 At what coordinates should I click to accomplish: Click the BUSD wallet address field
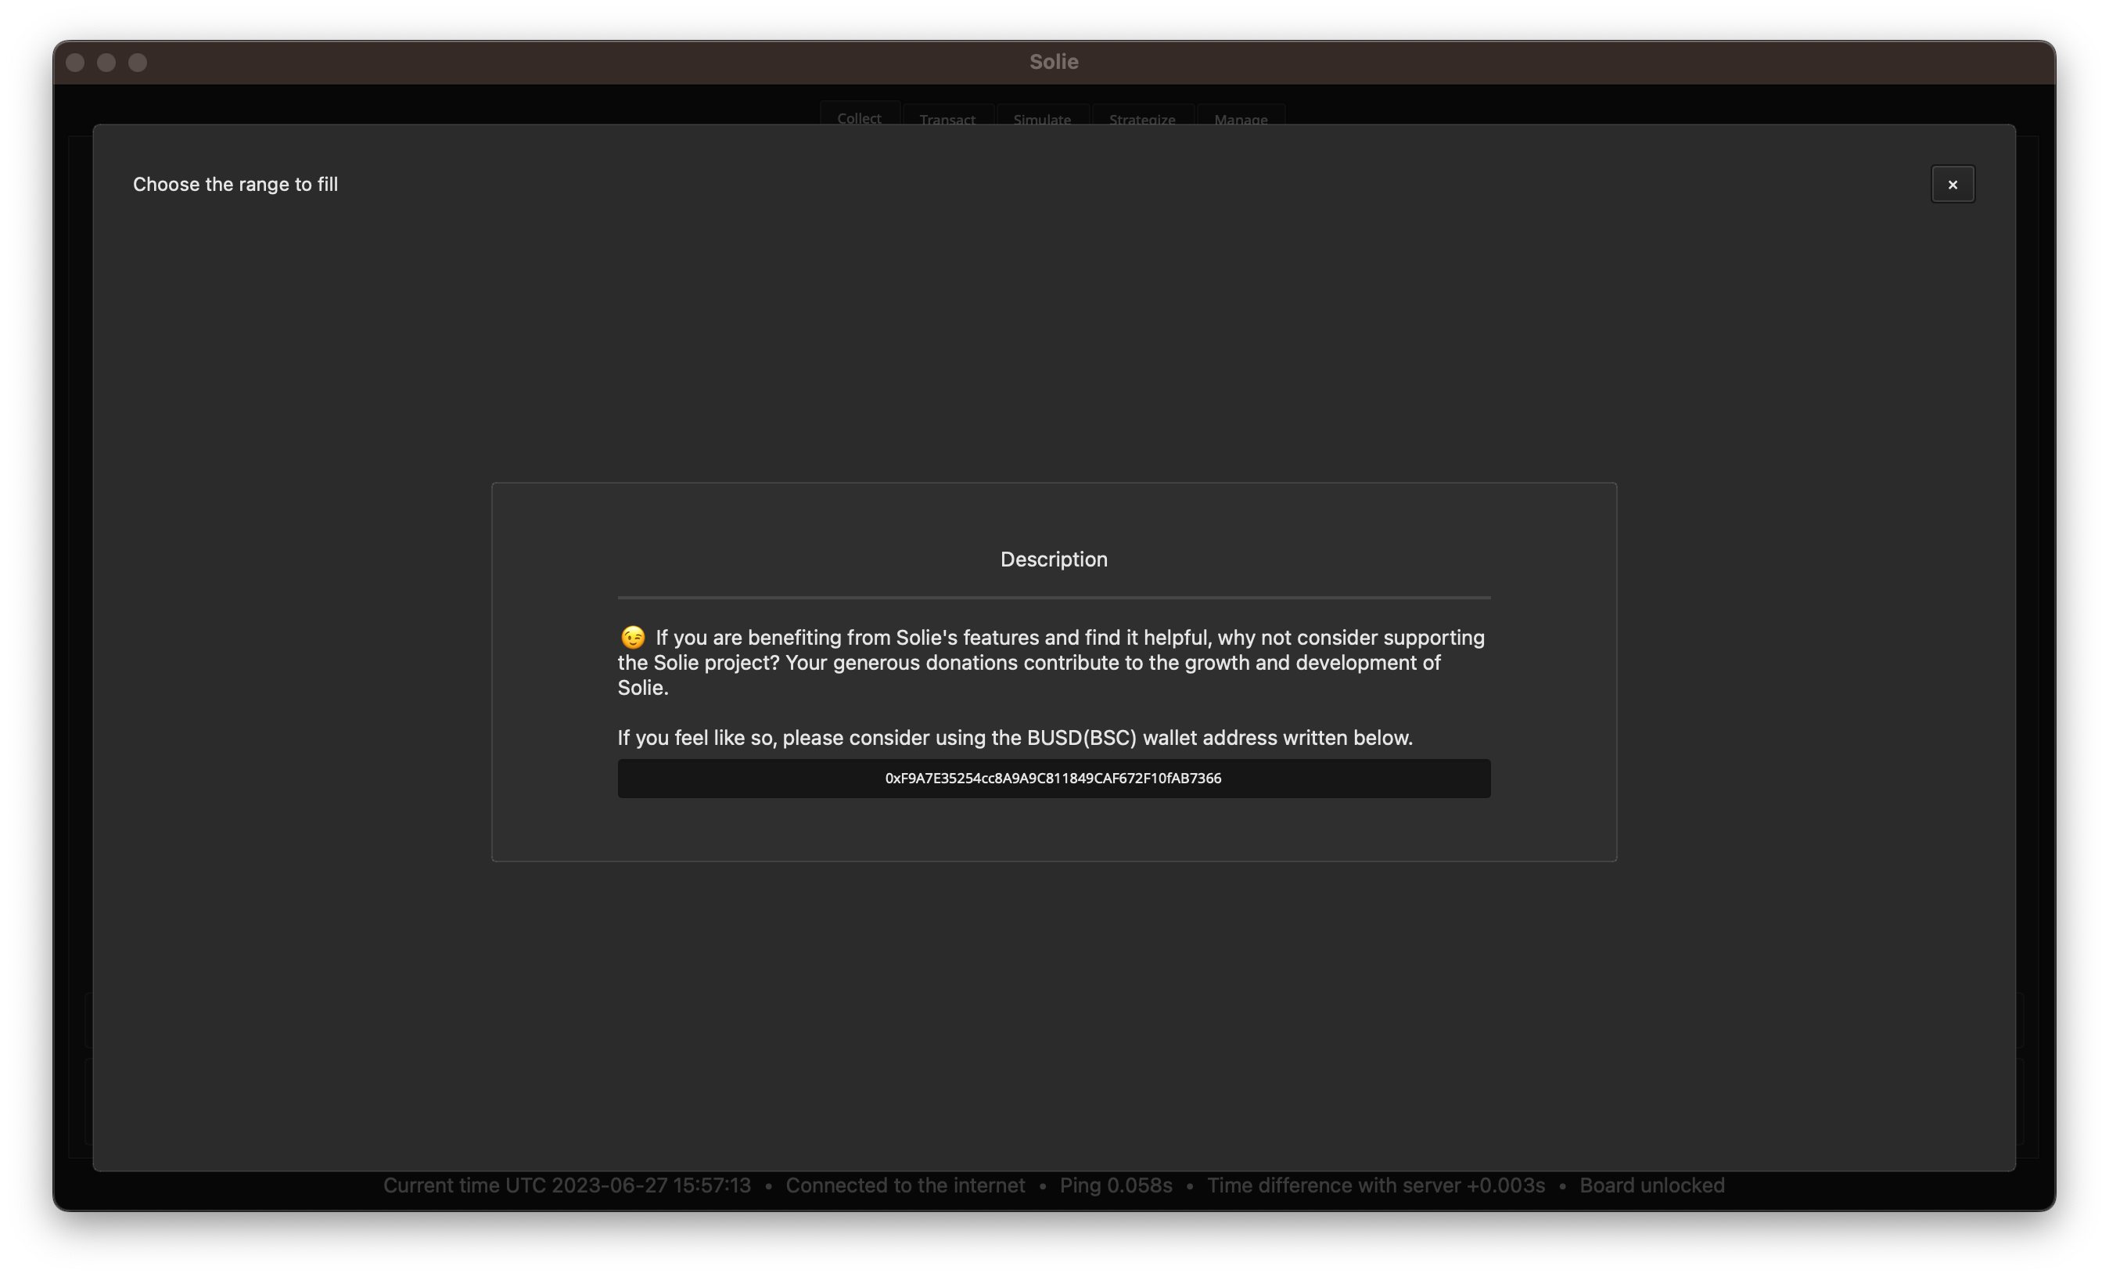[x=1054, y=778]
